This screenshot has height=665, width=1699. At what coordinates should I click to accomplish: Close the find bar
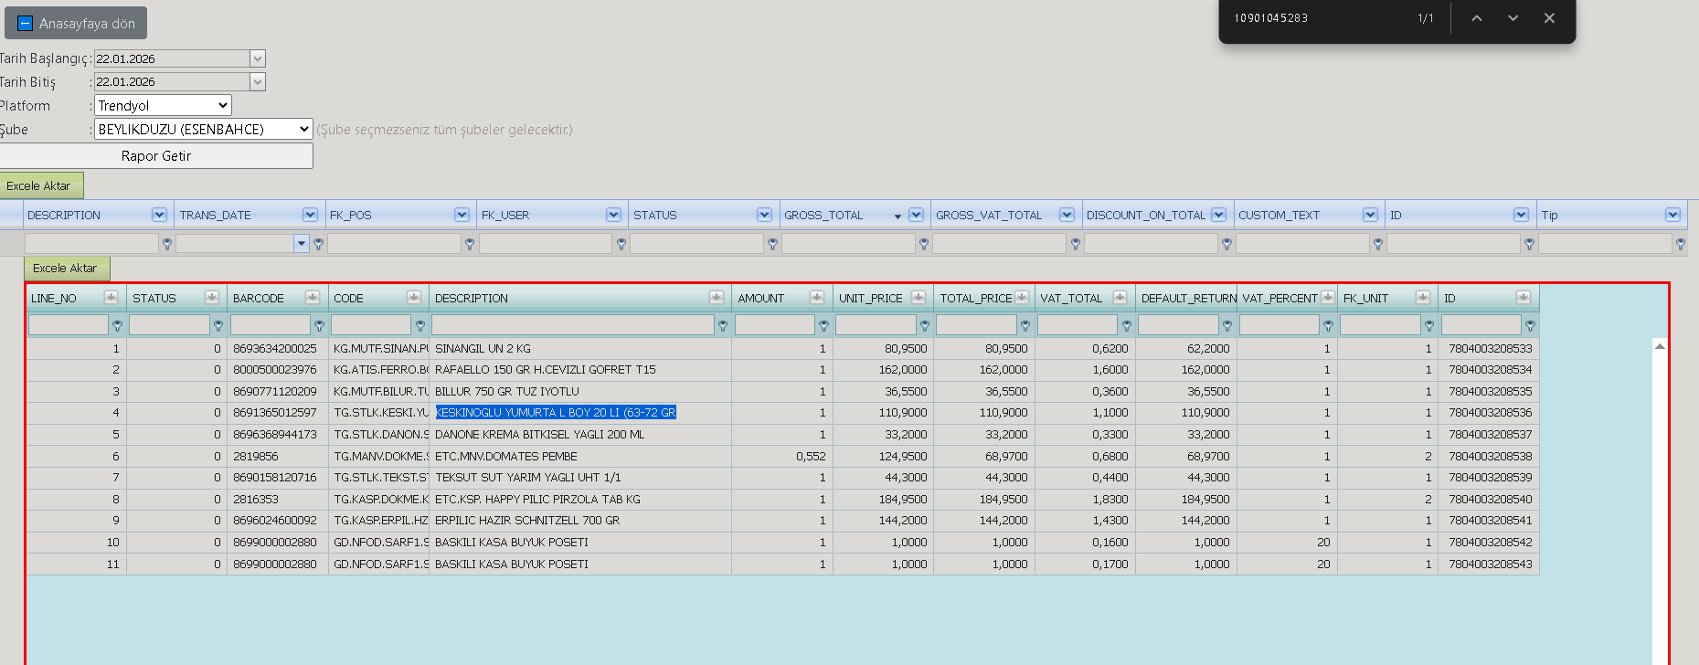[1549, 18]
